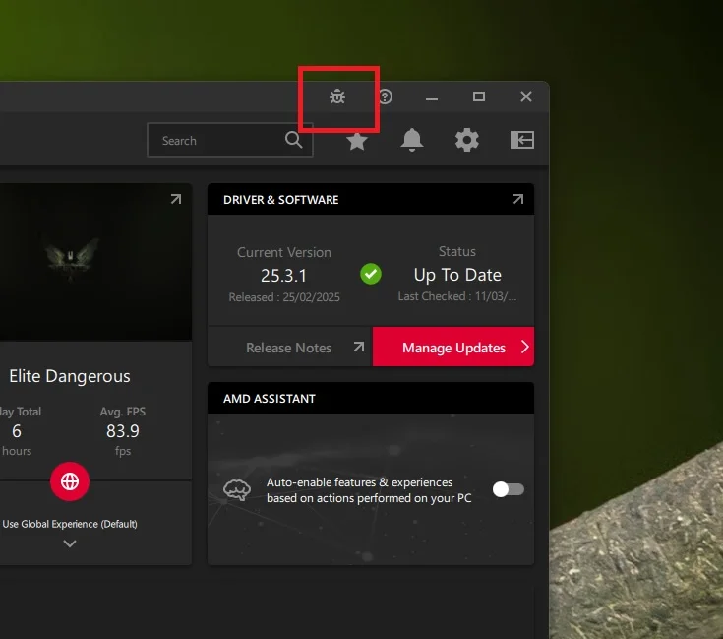Open the notifications bell
723x639 pixels.
[x=412, y=140]
